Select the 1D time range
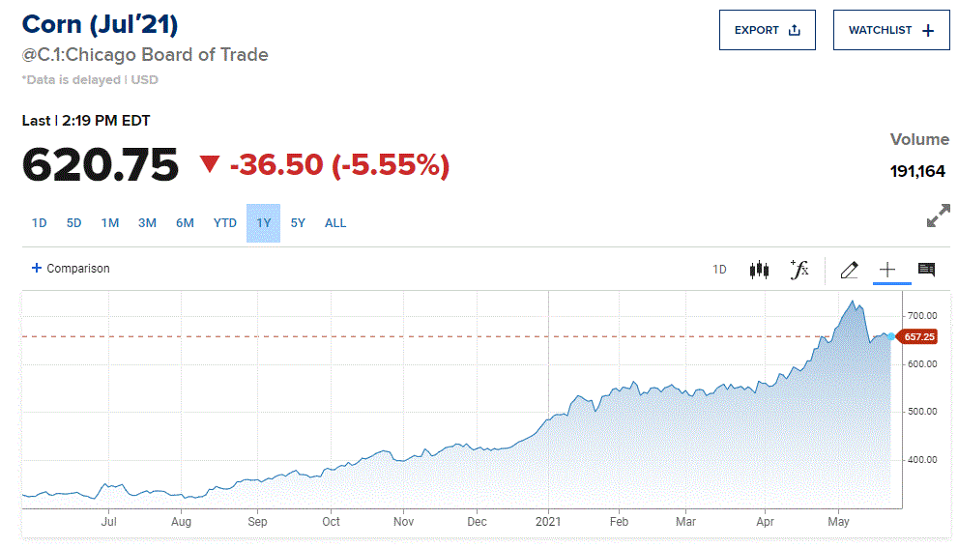This screenshot has height=548, width=958. (39, 223)
